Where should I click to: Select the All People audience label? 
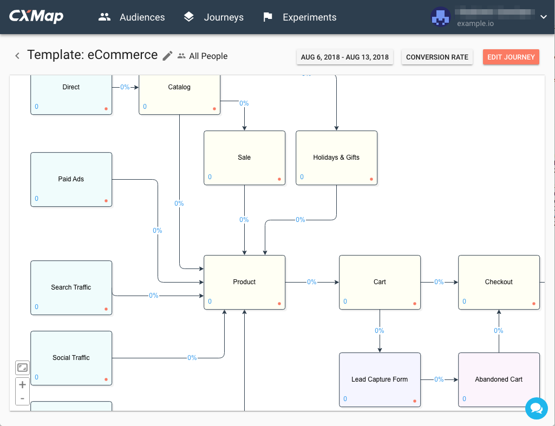[x=208, y=56]
